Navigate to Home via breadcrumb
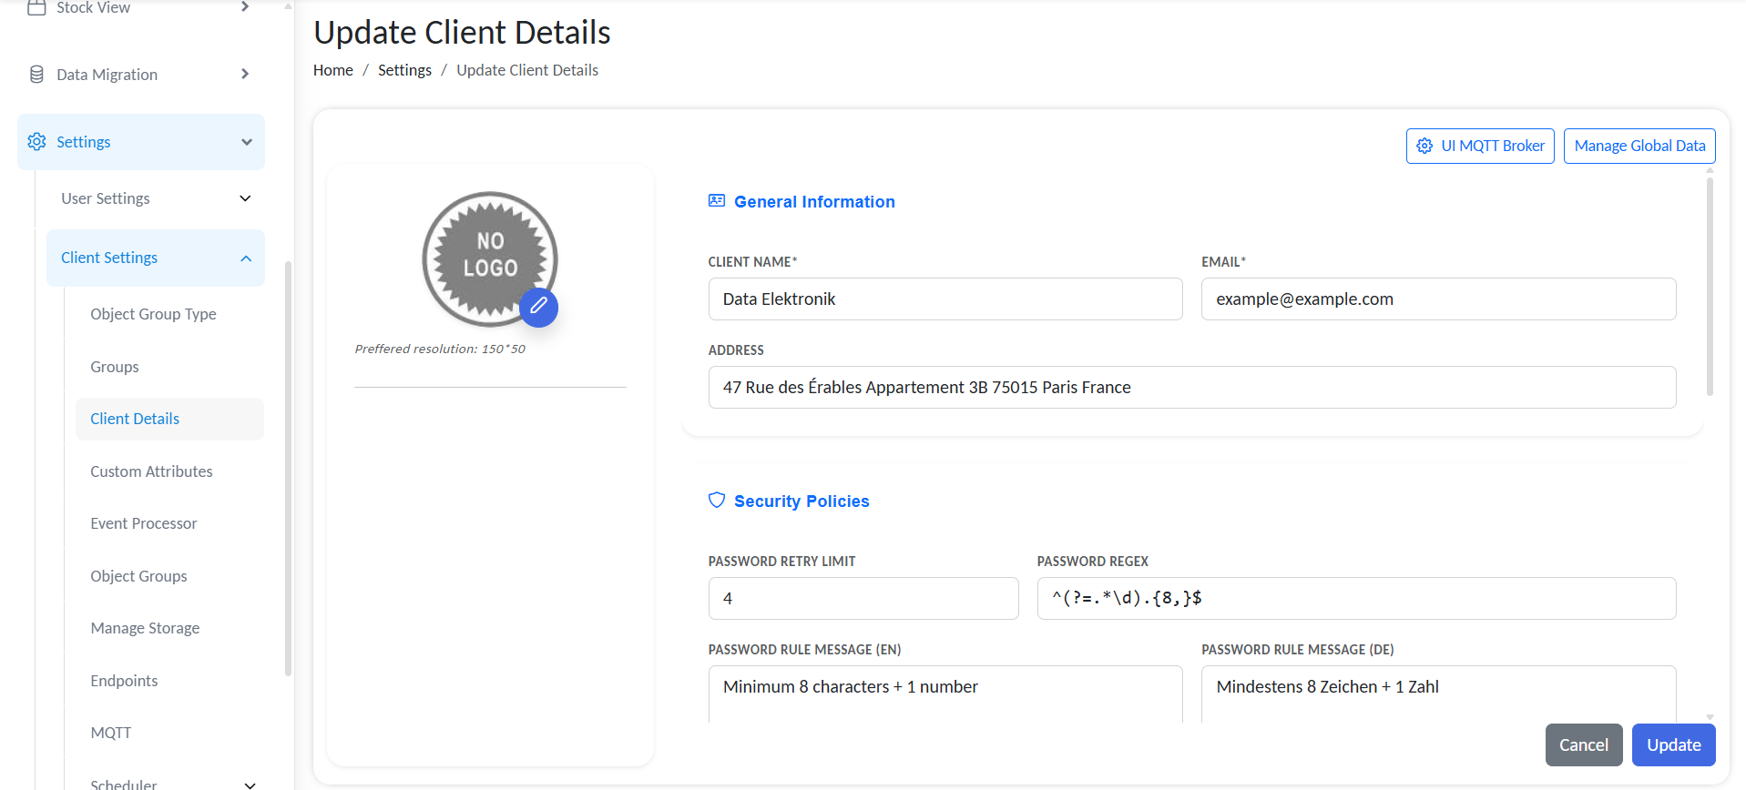This screenshot has width=1746, height=790. pos(333,70)
